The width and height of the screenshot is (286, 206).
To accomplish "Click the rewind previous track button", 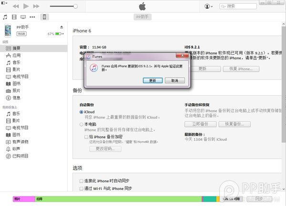I will pyautogui.click(x=16, y=6).
